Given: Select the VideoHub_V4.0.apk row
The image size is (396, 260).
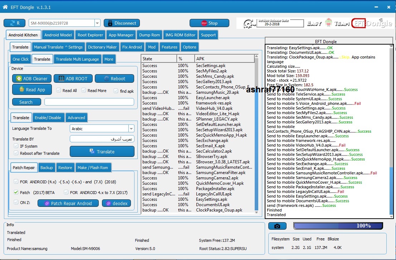Looking at the screenshot, I should pyautogui.click(x=197, y=108).
